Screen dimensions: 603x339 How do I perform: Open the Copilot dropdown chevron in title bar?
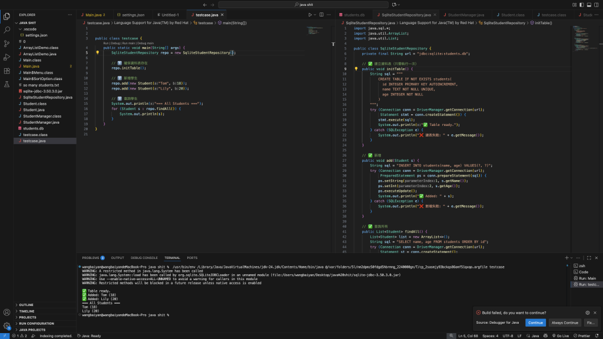click(399, 5)
